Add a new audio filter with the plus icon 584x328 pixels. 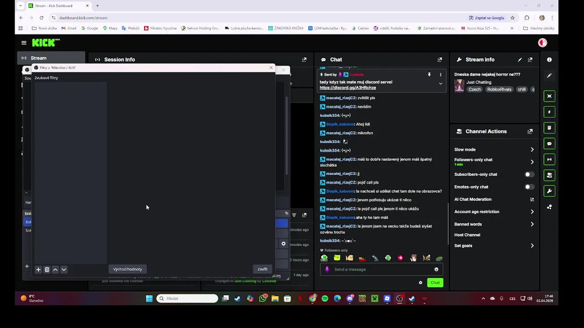pyautogui.click(x=38, y=270)
